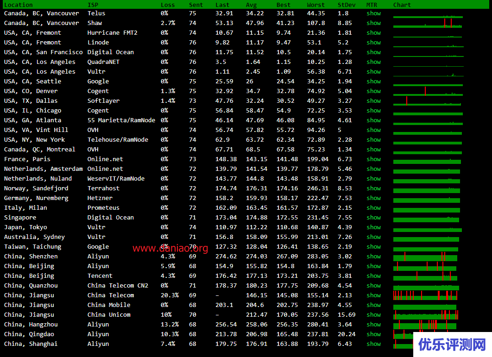Click 'show' for Softlayer Dallas row
Screen dimensions: 492x357
[x=373, y=100]
